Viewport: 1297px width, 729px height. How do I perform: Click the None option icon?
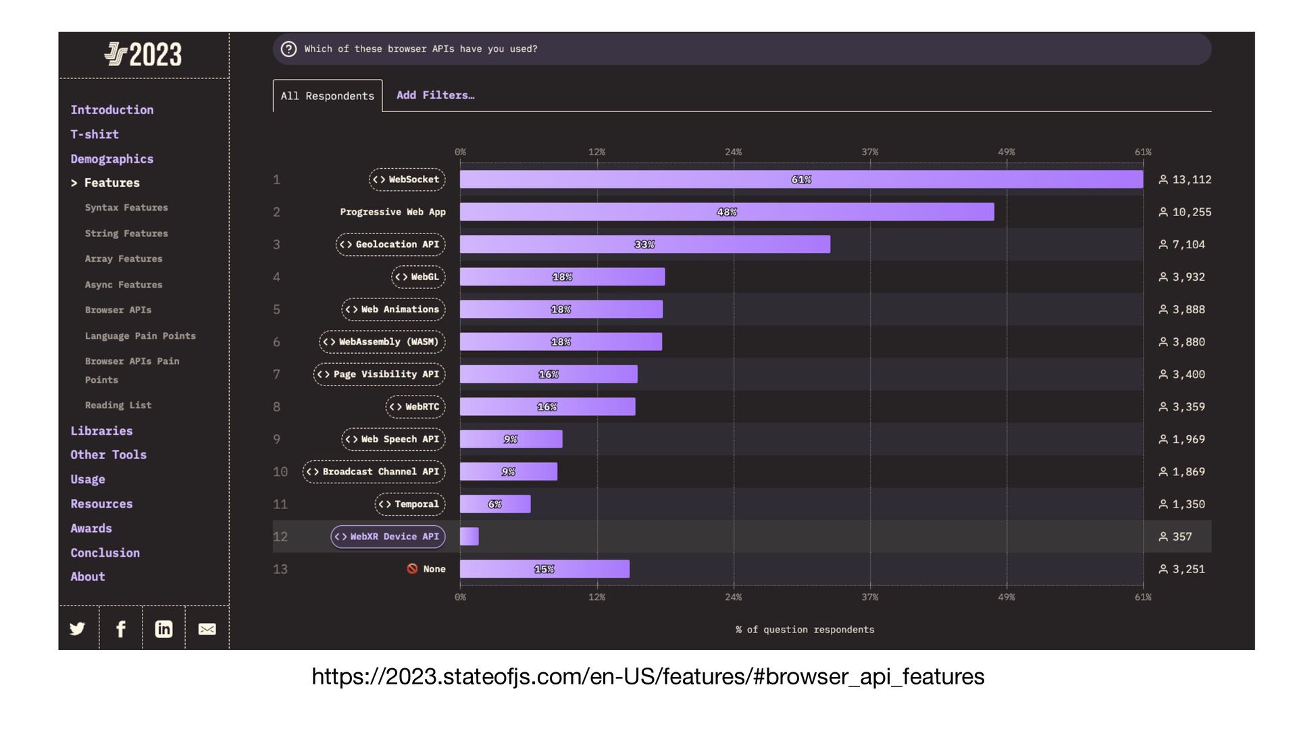click(412, 569)
